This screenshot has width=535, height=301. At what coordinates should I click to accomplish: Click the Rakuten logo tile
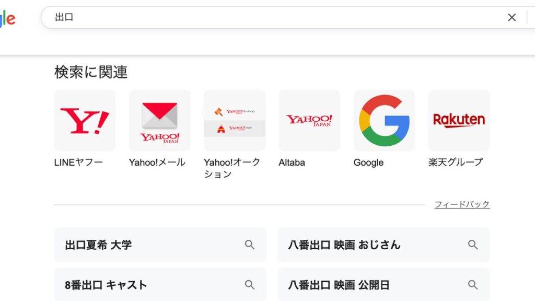[x=459, y=121]
